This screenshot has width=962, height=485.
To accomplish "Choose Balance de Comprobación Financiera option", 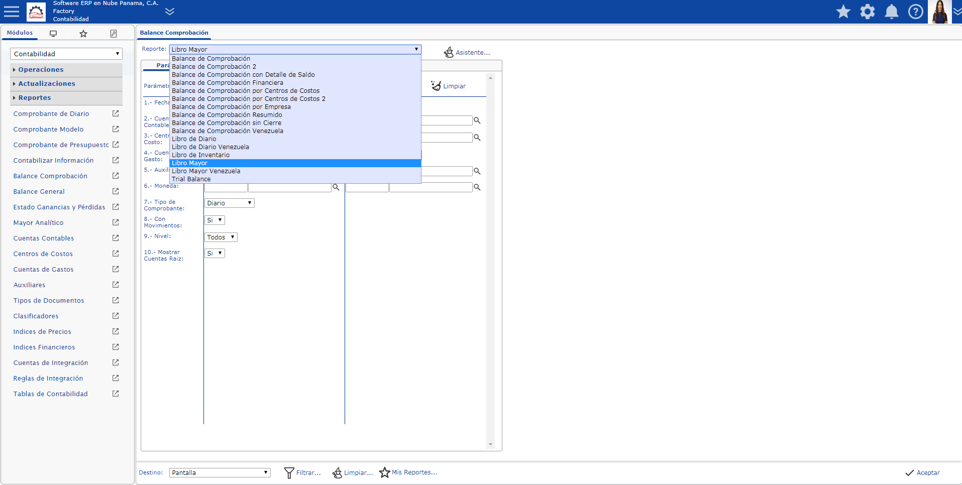I will [x=295, y=83].
